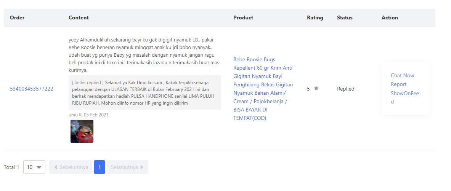The width and height of the screenshot is (451, 191).
Task: Open the Bebe Roosie Bugs Repellent product link
Action: [263, 89]
